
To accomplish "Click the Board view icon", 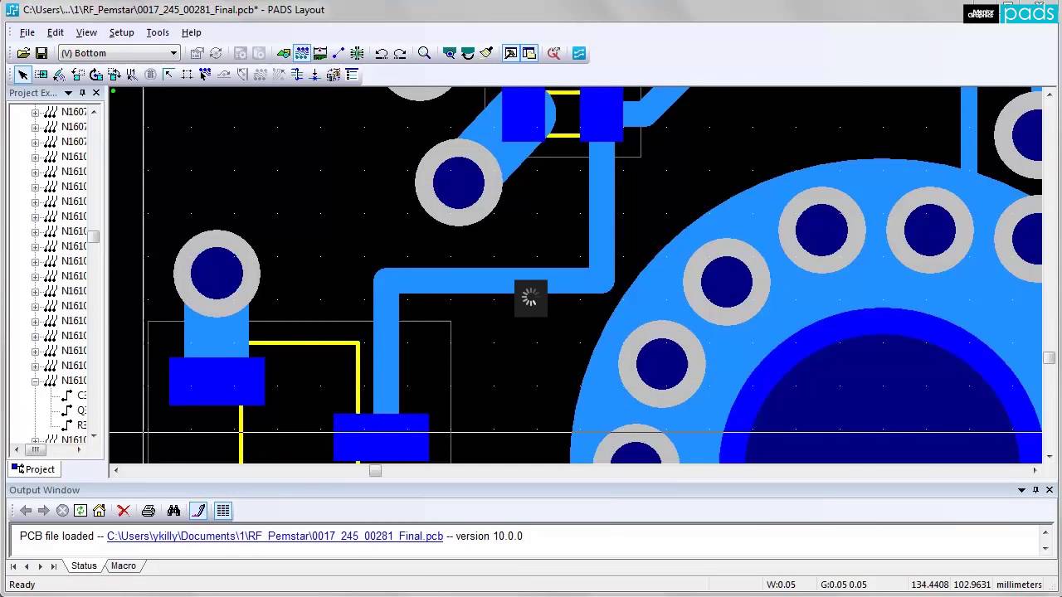I will coord(450,53).
